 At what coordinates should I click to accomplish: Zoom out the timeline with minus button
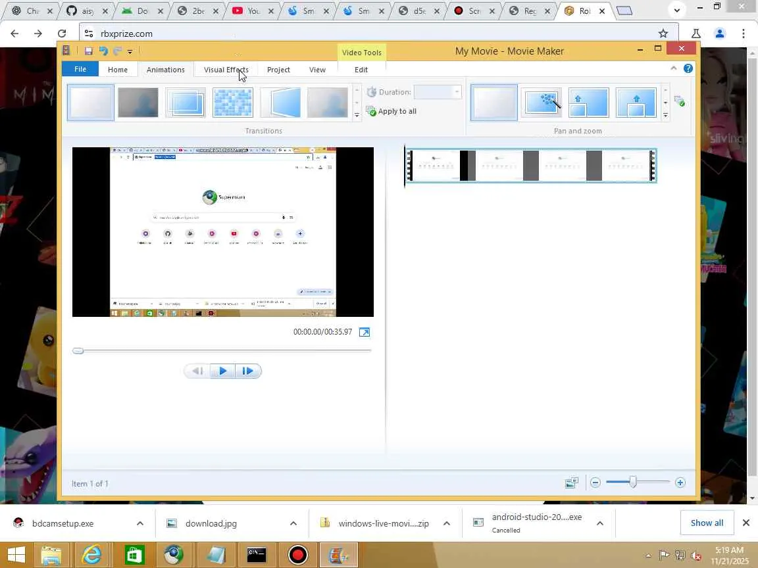[595, 483]
